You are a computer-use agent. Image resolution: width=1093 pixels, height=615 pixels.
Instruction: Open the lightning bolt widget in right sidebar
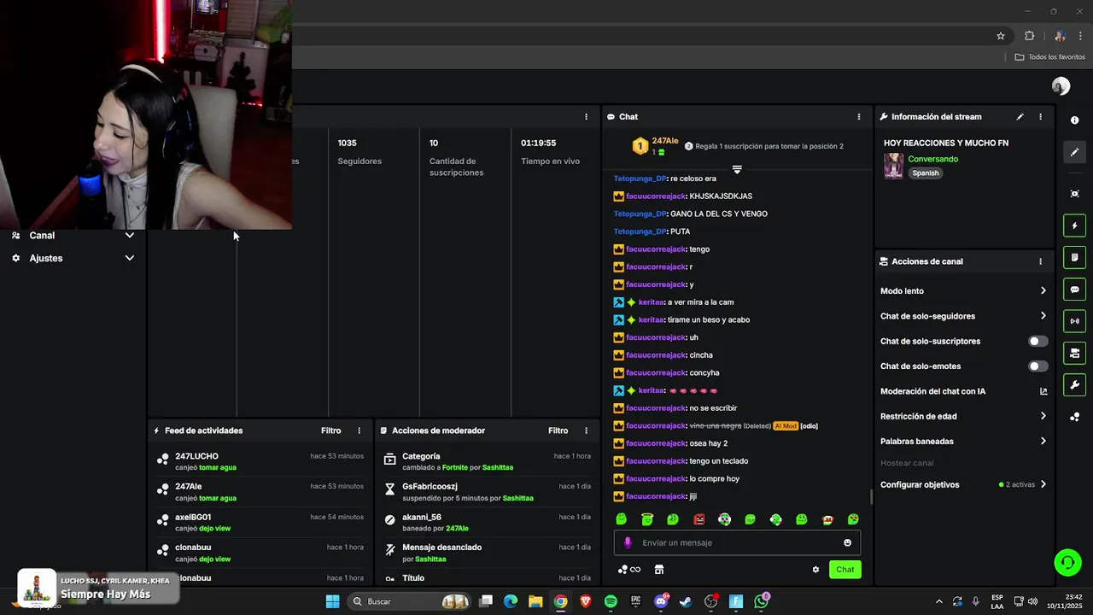pos(1075,225)
